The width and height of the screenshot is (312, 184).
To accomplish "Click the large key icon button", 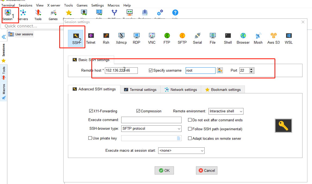I will pyautogui.click(x=283, y=126).
